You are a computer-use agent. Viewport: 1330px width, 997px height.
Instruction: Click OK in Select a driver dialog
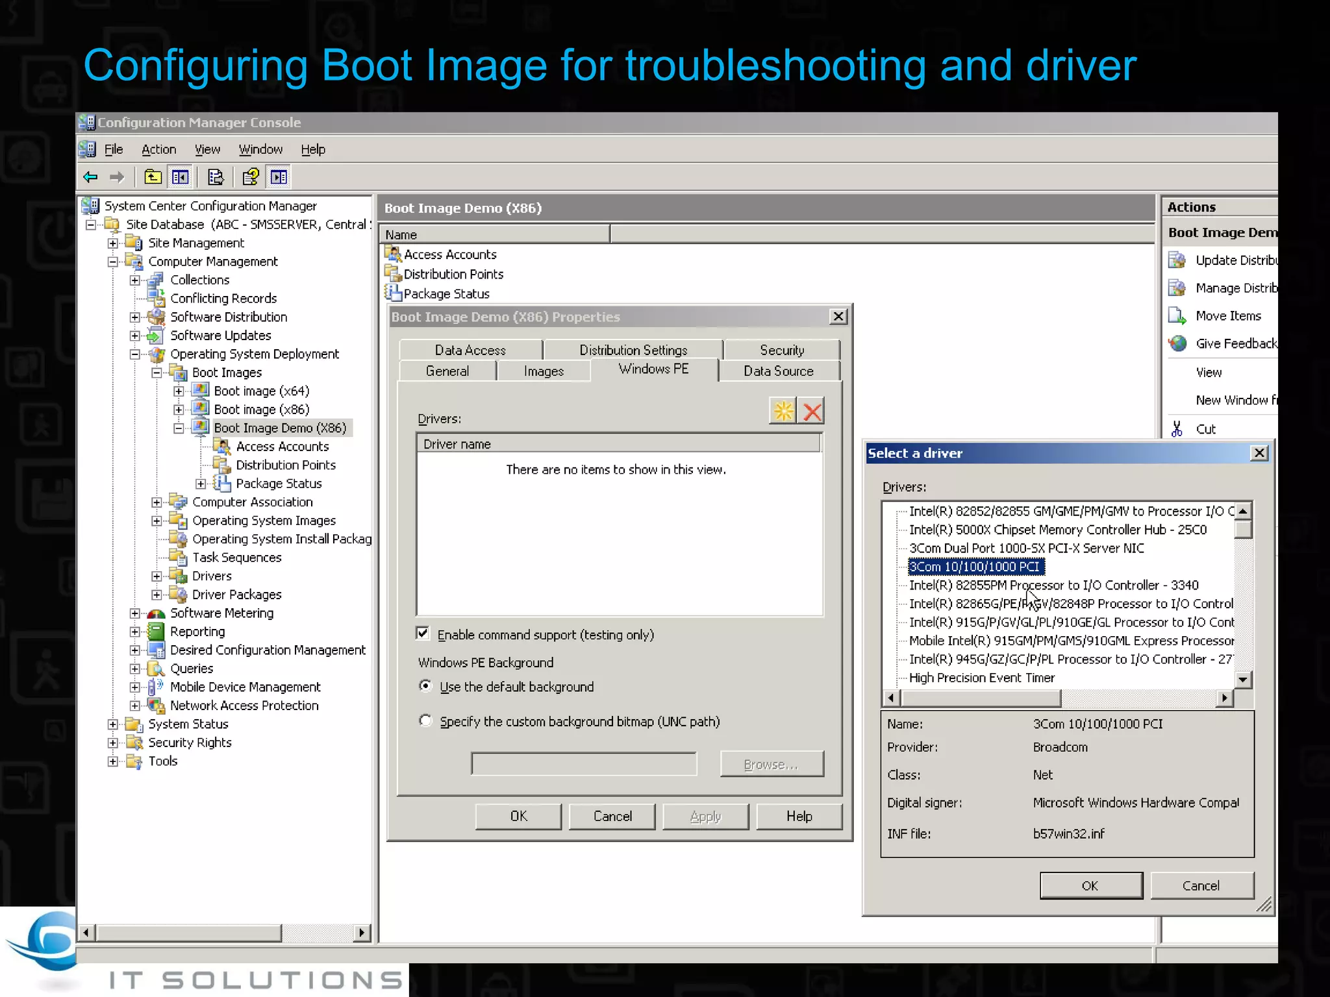click(x=1090, y=885)
